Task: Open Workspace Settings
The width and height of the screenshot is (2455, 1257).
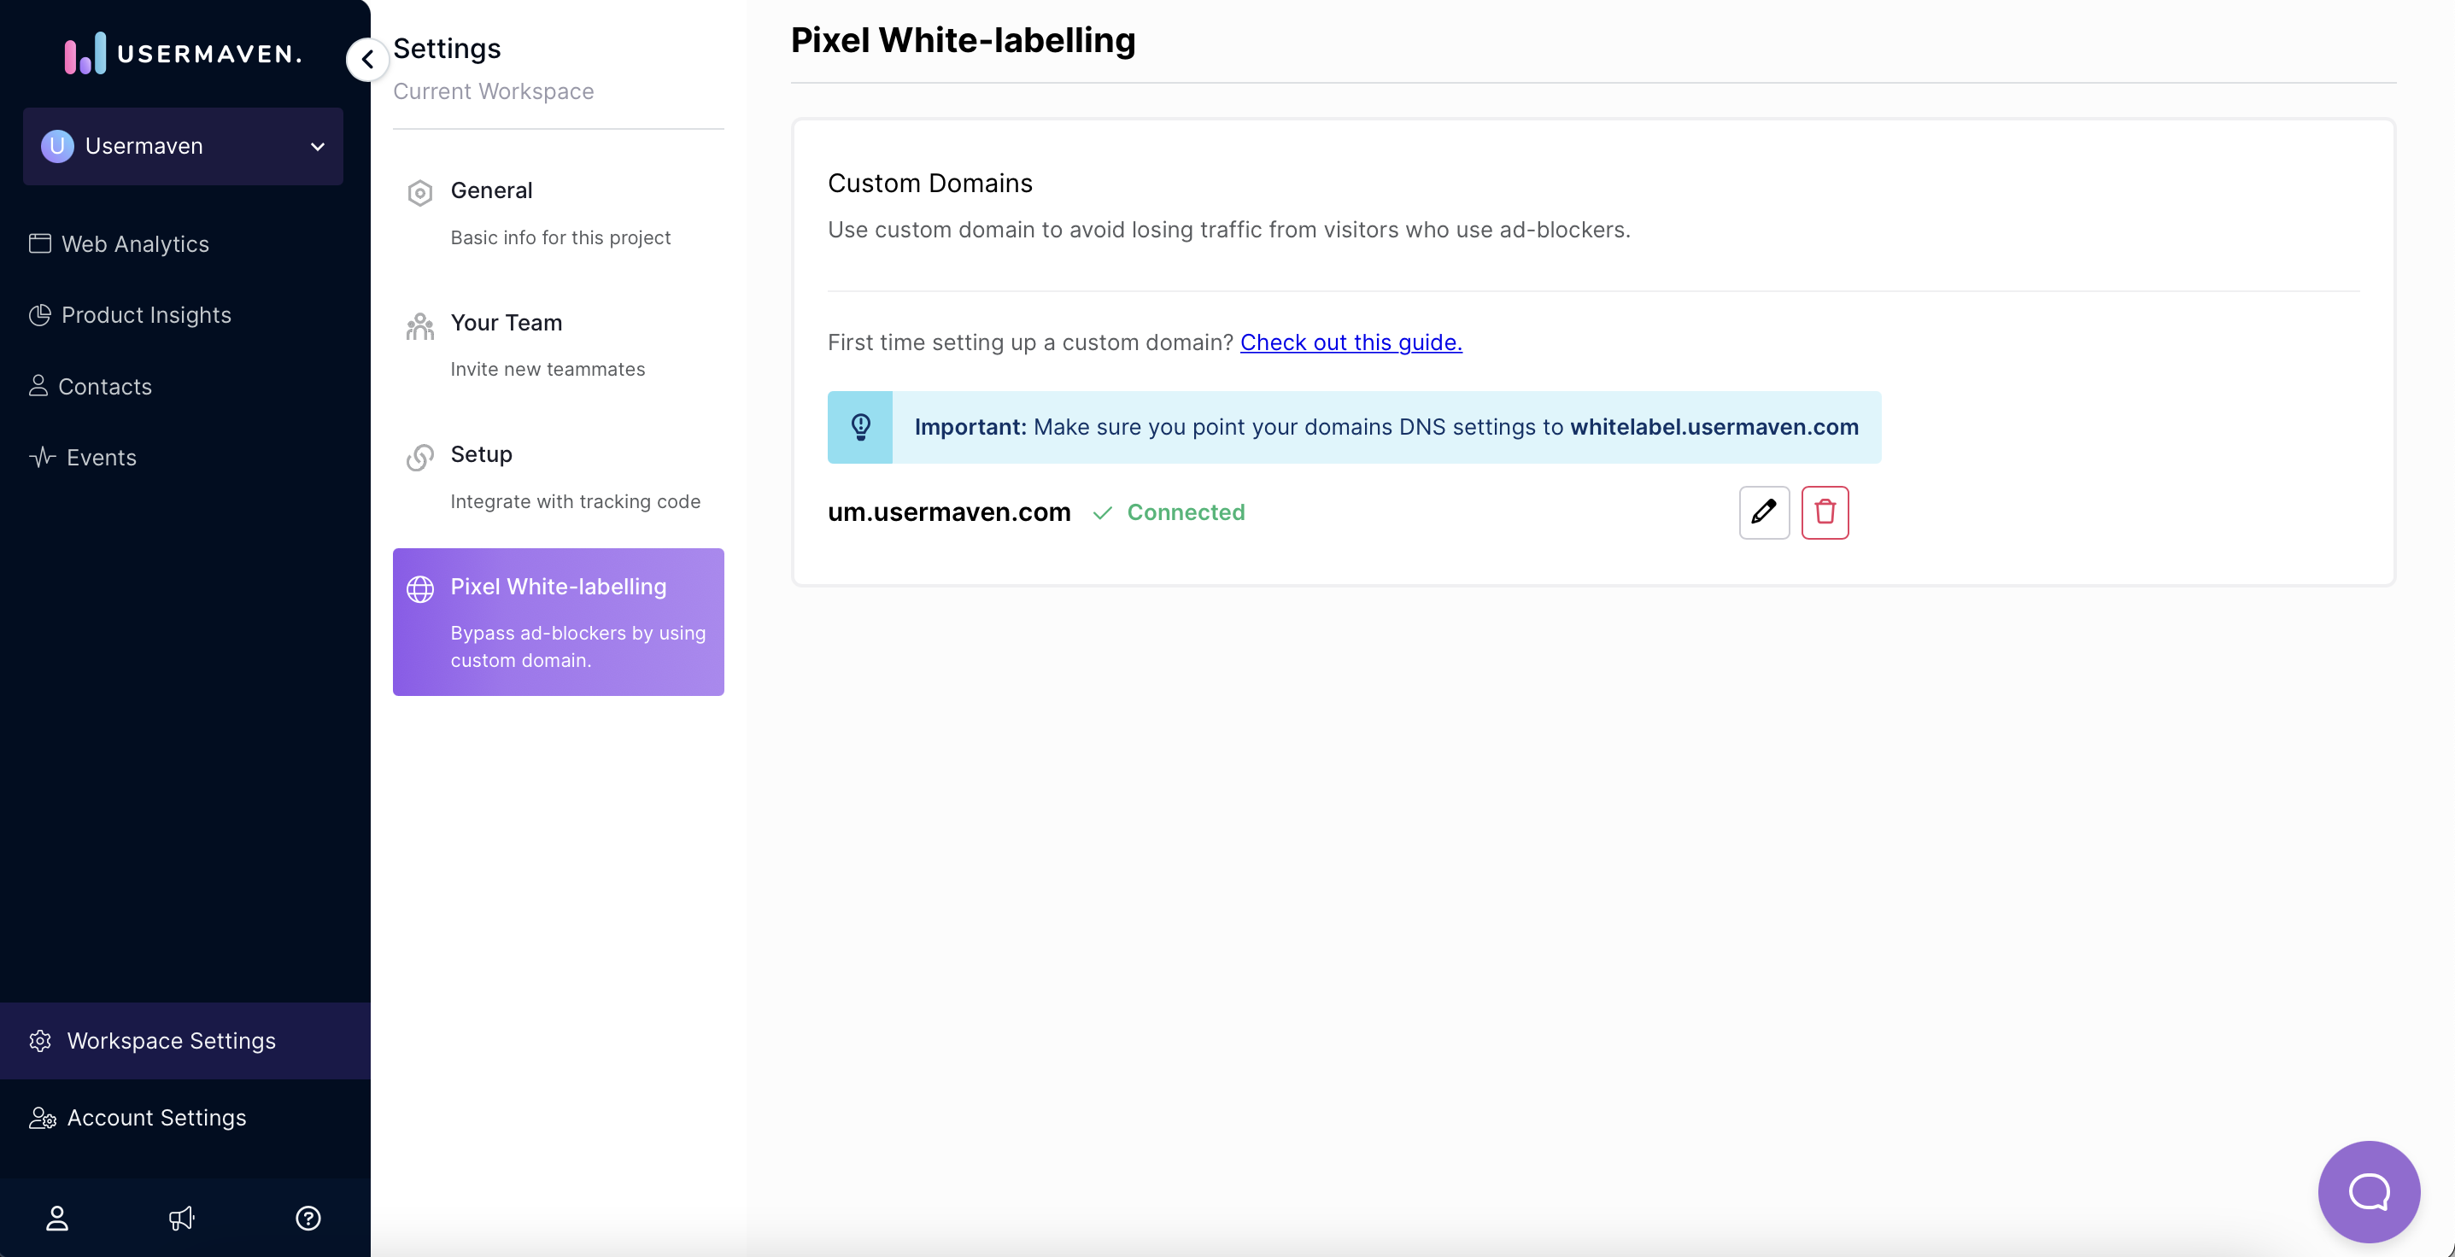Action: click(x=185, y=1041)
